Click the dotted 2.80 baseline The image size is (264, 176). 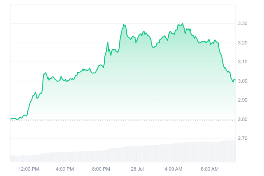click(123, 120)
